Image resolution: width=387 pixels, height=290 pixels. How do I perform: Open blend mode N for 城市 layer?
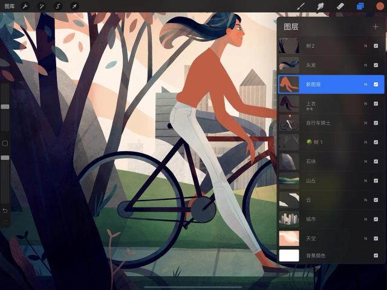[365, 219]
